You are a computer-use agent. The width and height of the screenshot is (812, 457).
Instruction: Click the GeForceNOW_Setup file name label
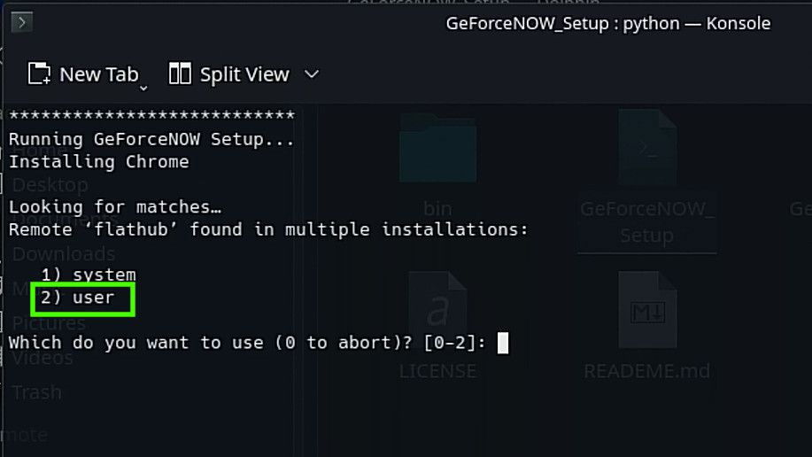[x=647, y=221]
